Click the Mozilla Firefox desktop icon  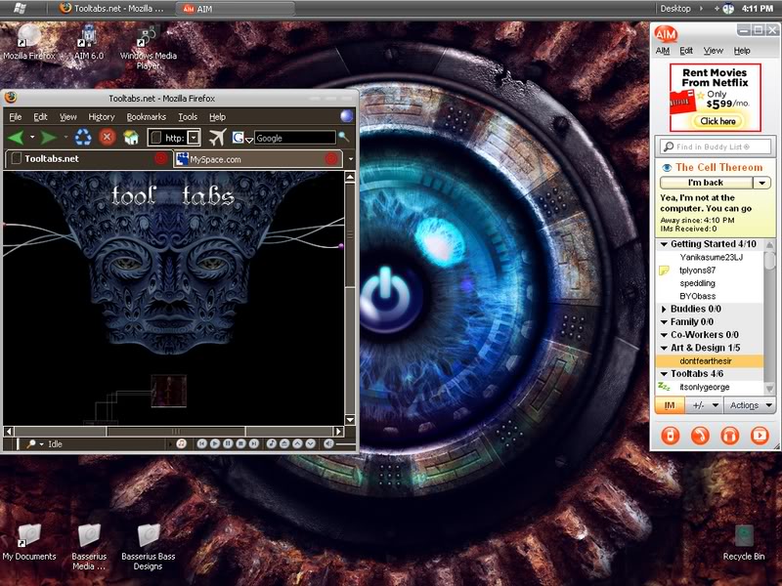[x=29, y=43]
